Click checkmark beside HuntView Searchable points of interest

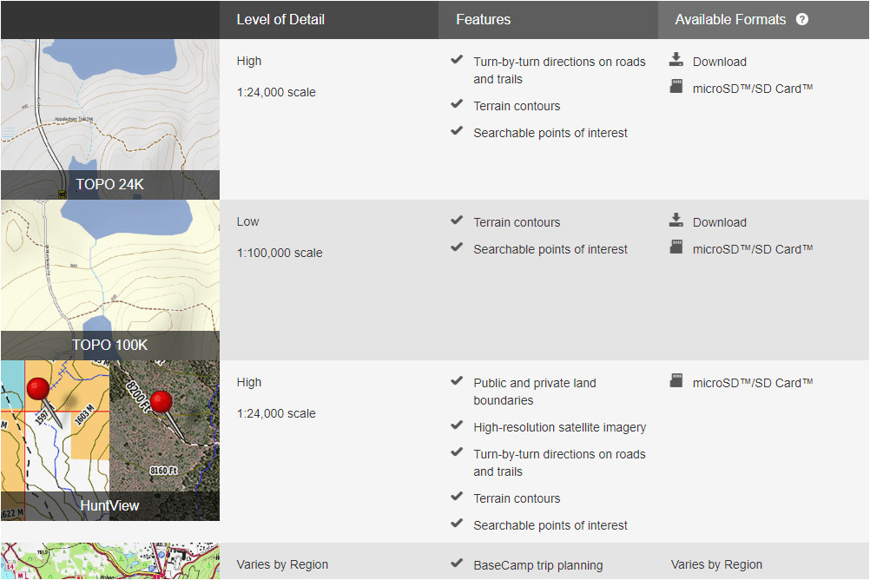(457, 523)
